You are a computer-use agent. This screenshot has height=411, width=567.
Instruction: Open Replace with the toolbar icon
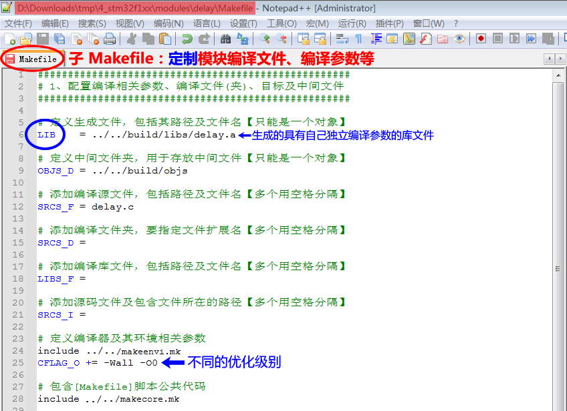[241, 39]
